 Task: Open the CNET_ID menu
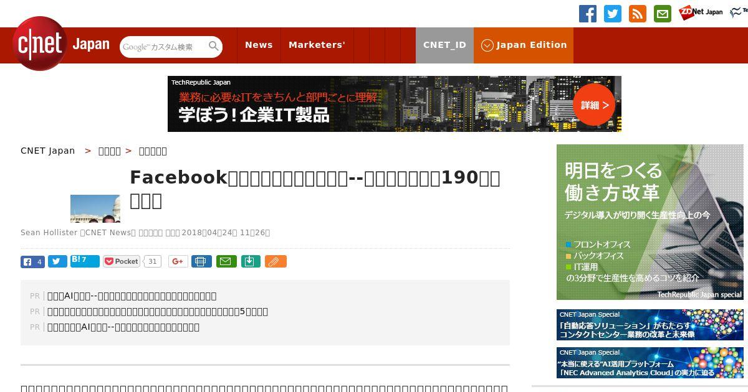pos(444,45)
